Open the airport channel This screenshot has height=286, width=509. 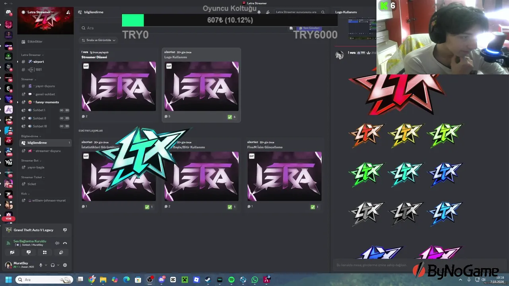(x=45, y=62)
